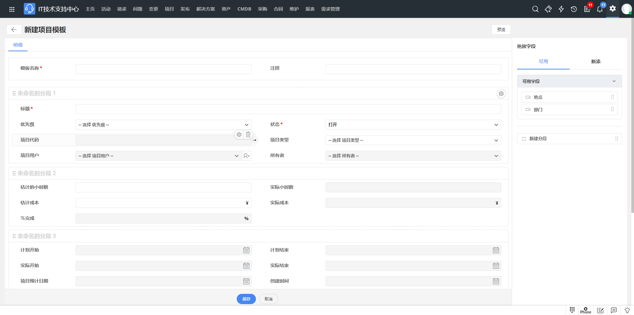
Task: Click the 项目代码 field settings gear
Action: pos(239,135)
